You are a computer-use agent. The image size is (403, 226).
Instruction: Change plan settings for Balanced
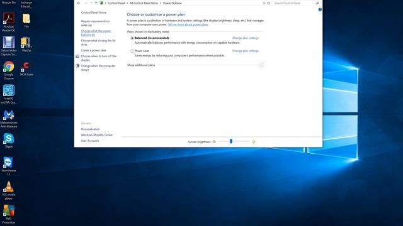pos(246,38)
